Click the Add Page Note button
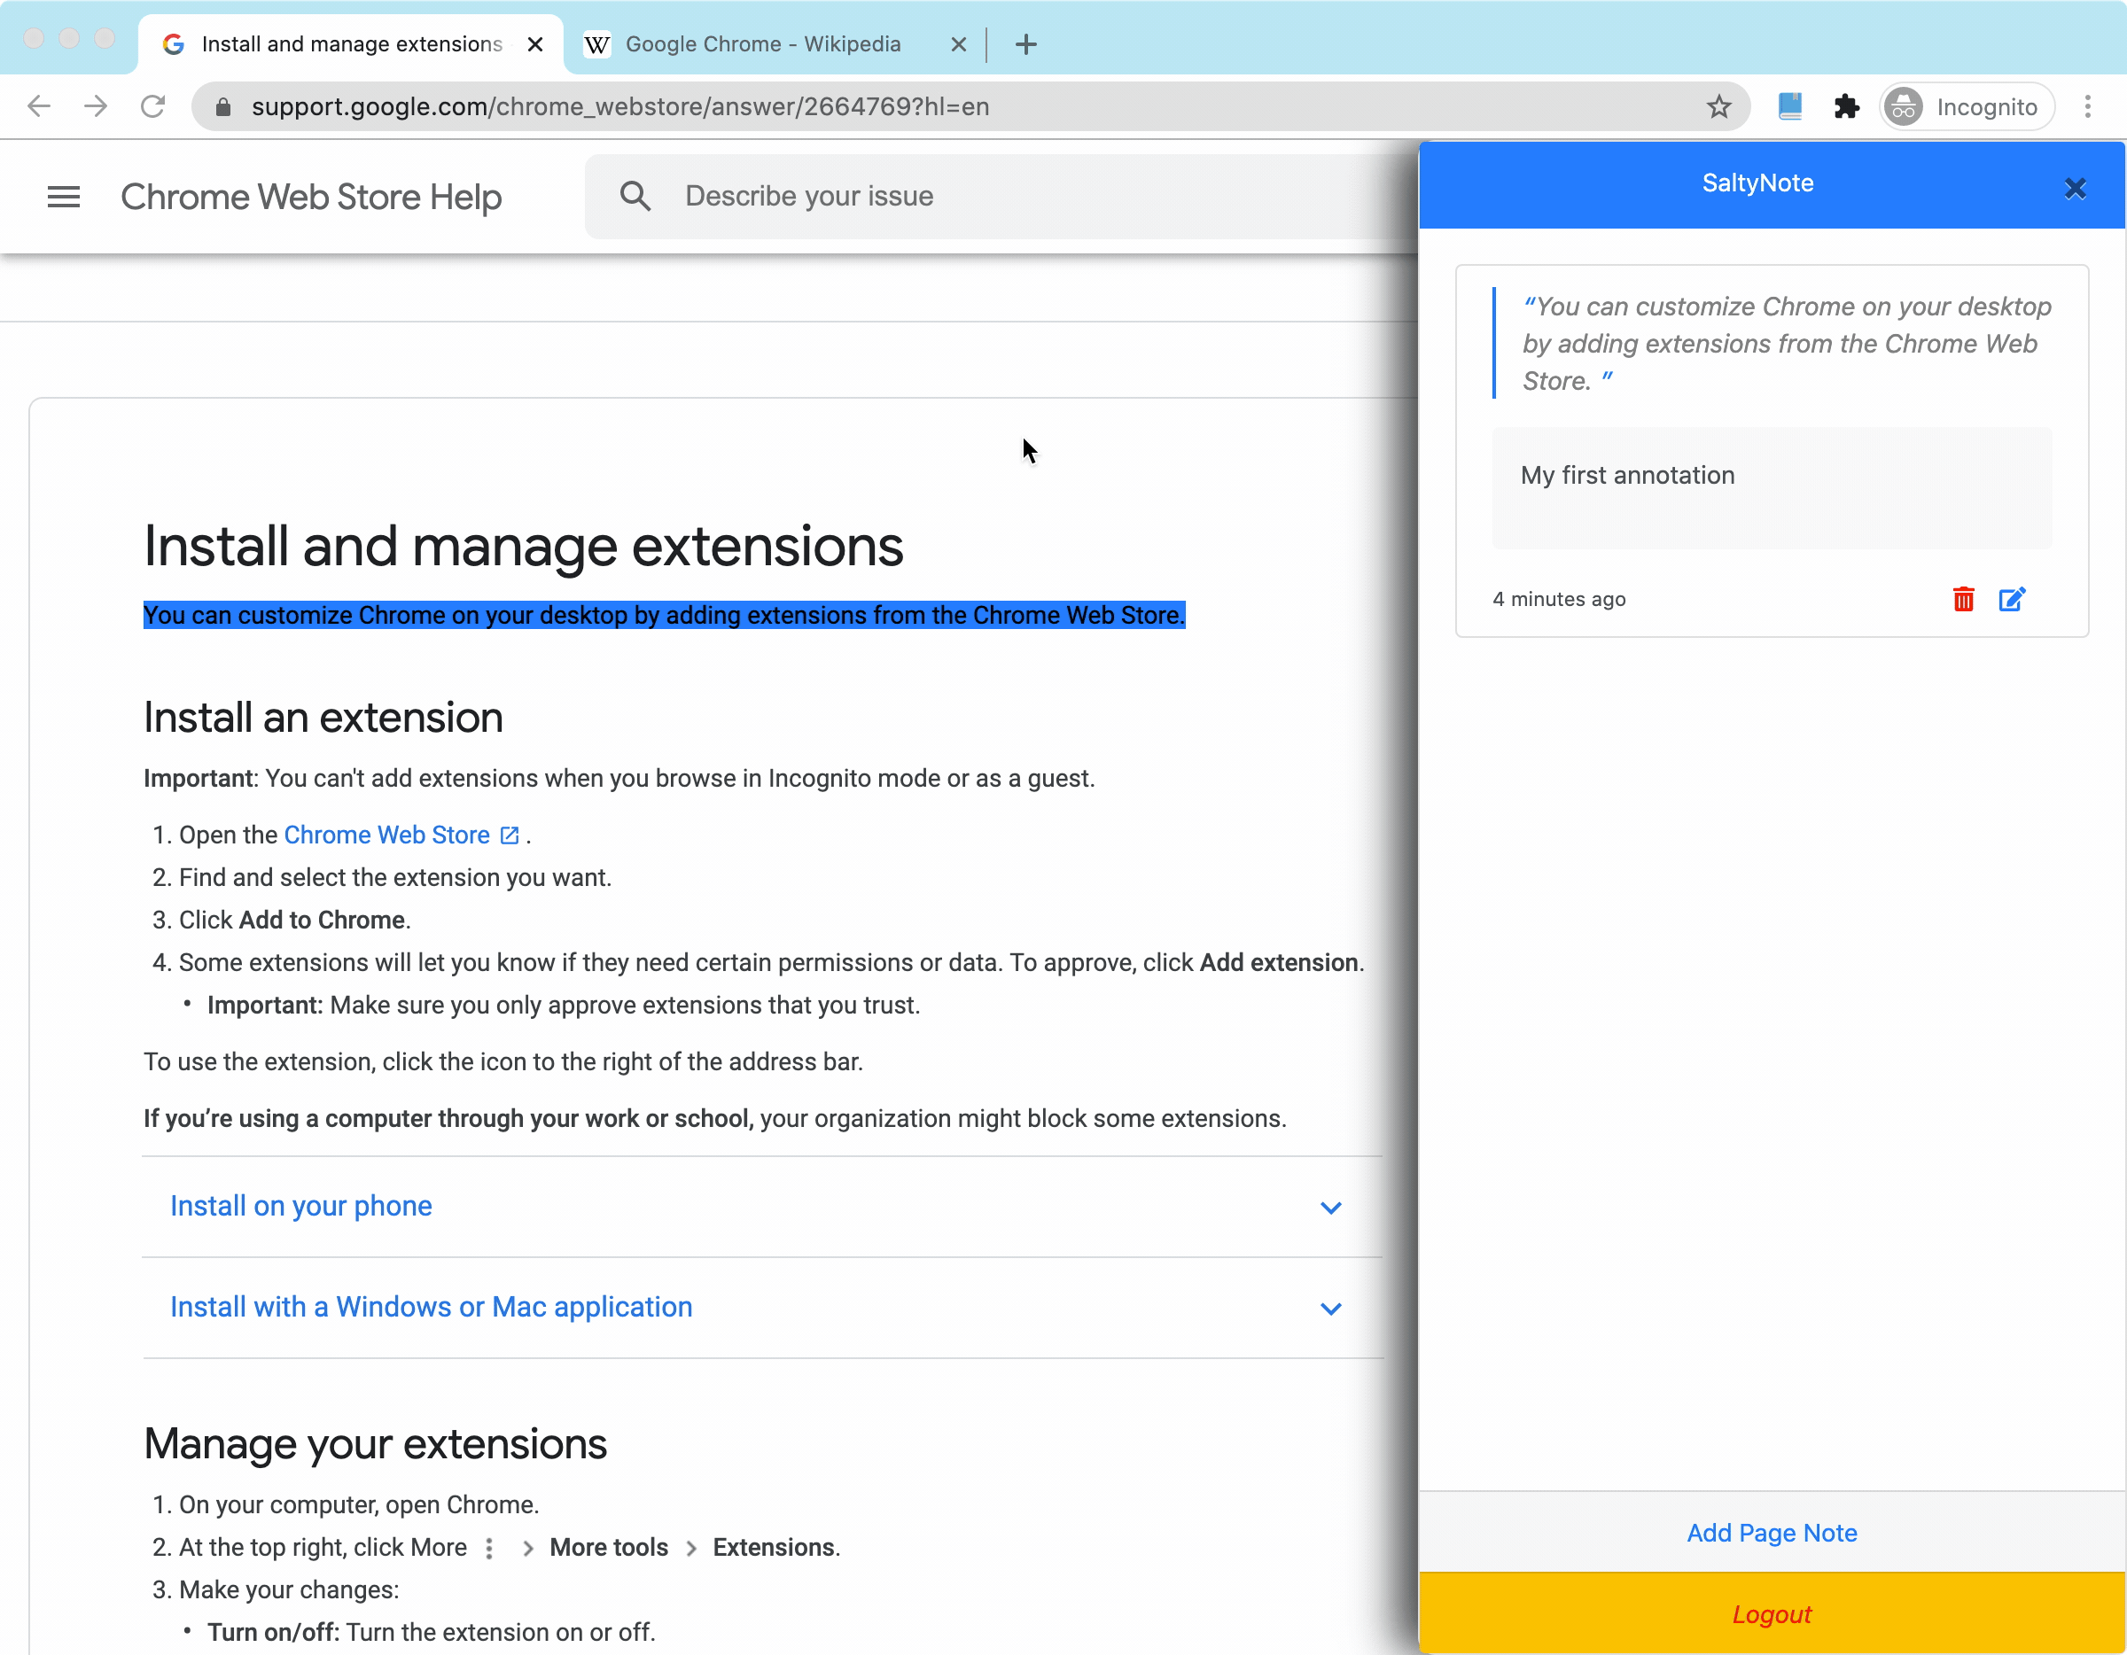This screenshot has height=1655, width=2127. click(1773, 1533)
